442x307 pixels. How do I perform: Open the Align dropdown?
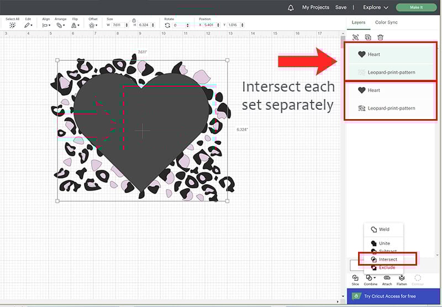point(46,25)
